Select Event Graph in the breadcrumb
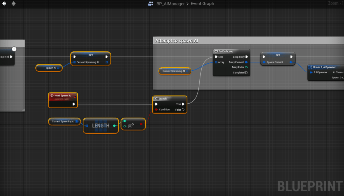Viewport: 344px width, 196px height. [202, 4]
